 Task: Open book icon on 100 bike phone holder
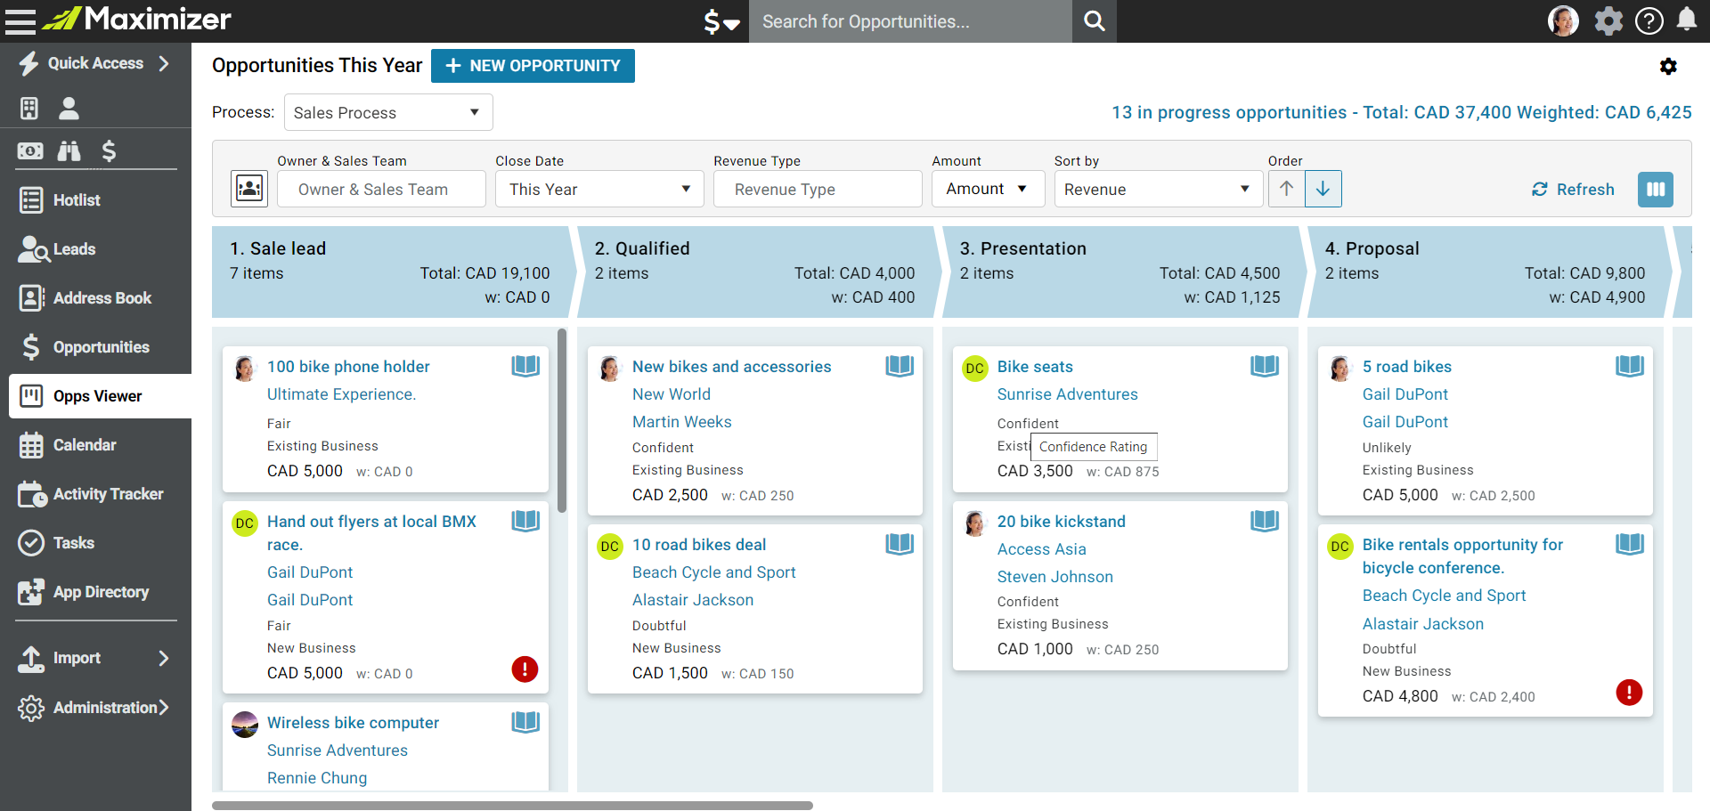(525, 366)
